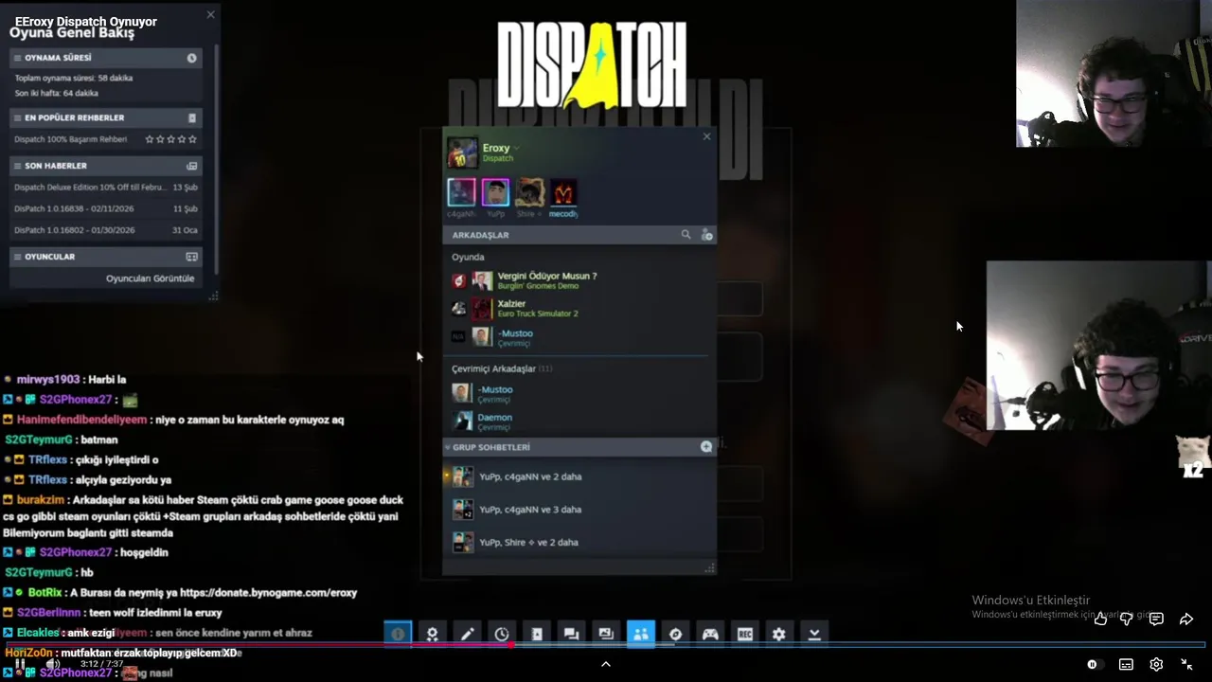
Task: Open the achievements icon in Steam overlay toolbar
Action: point(433,635)
